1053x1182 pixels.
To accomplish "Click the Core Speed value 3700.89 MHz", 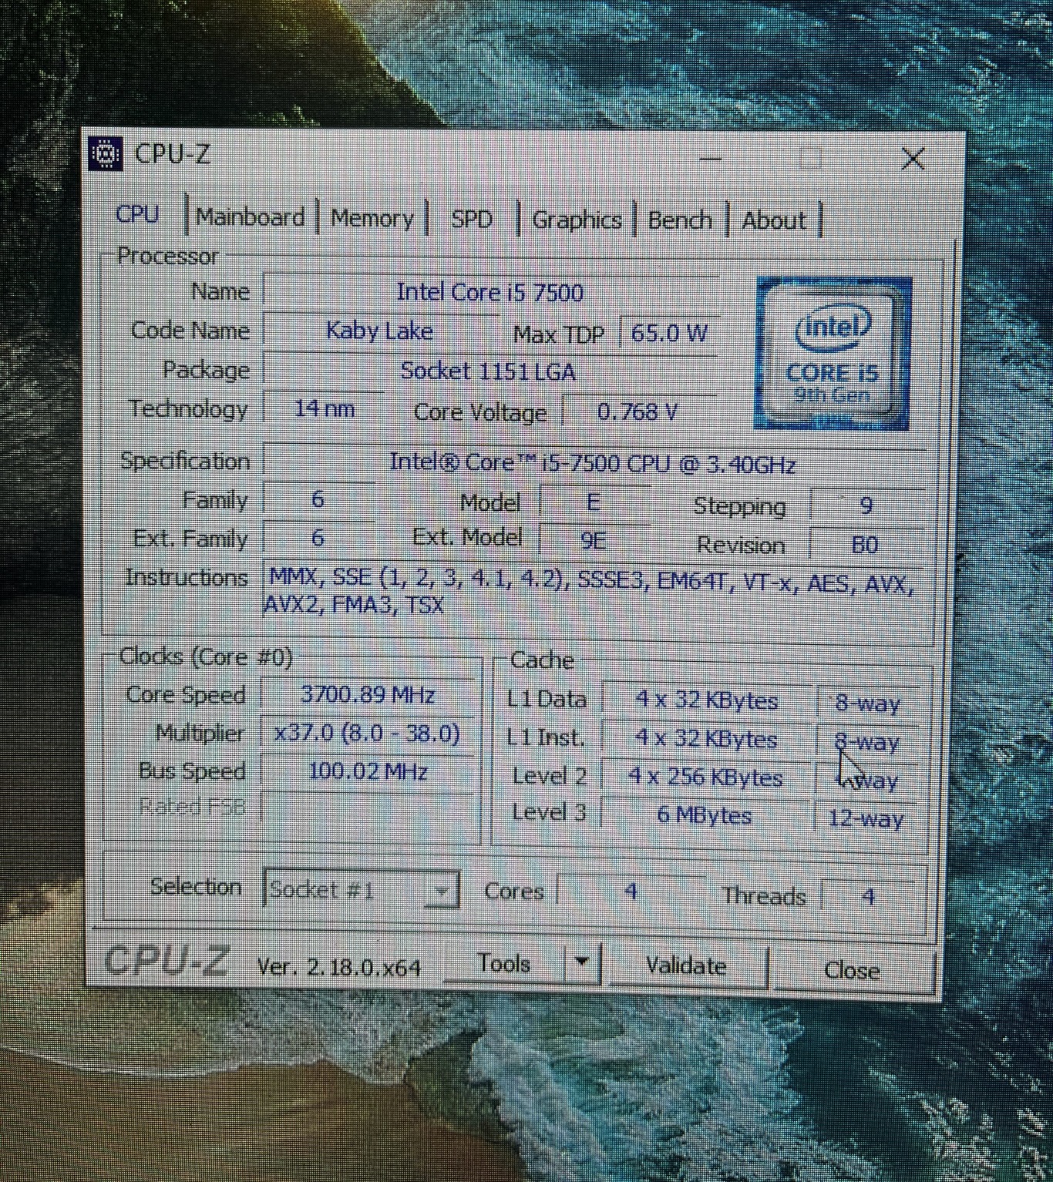I will click(x=368, y=694).
